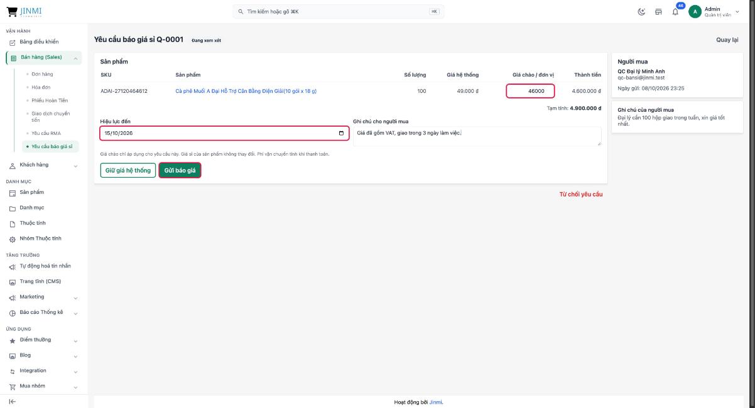Go to Đơn hàng submenu item
Viewport: 755px width, 408px height.
[x=42, y=74]
